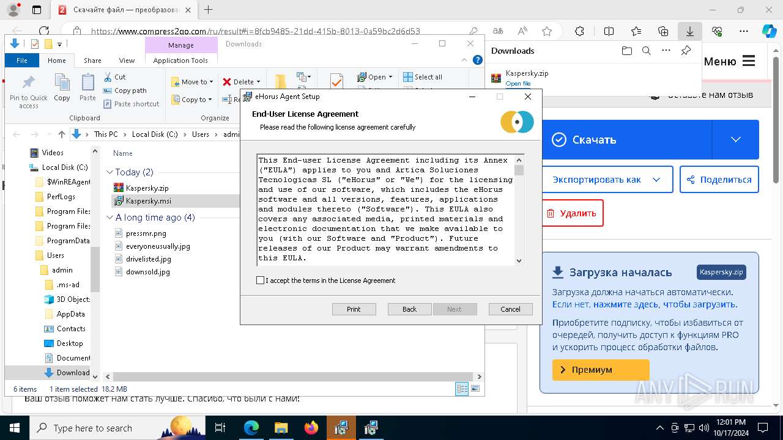Click Explorer Properties checkmark icon

[x=336, y=82]
